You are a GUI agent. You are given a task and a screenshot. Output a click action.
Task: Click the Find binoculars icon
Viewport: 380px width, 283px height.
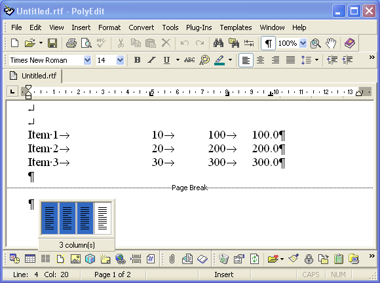pyautogui.click(x=218, y=43)
